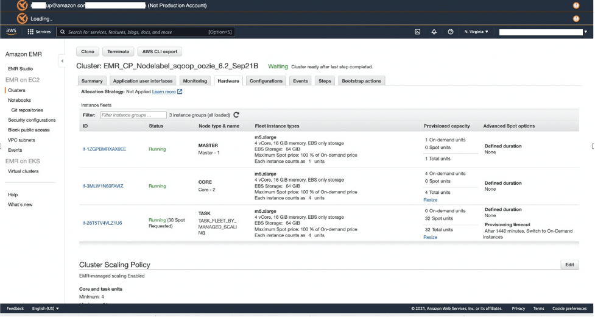This screenshot has width=595, height=317.
Task: Select the Hardware tab
Action: (x=228, y=81)
